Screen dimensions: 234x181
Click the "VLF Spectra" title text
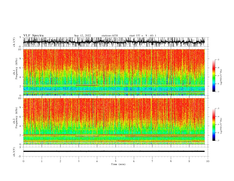pyautogui.click(x=33, y=35)
